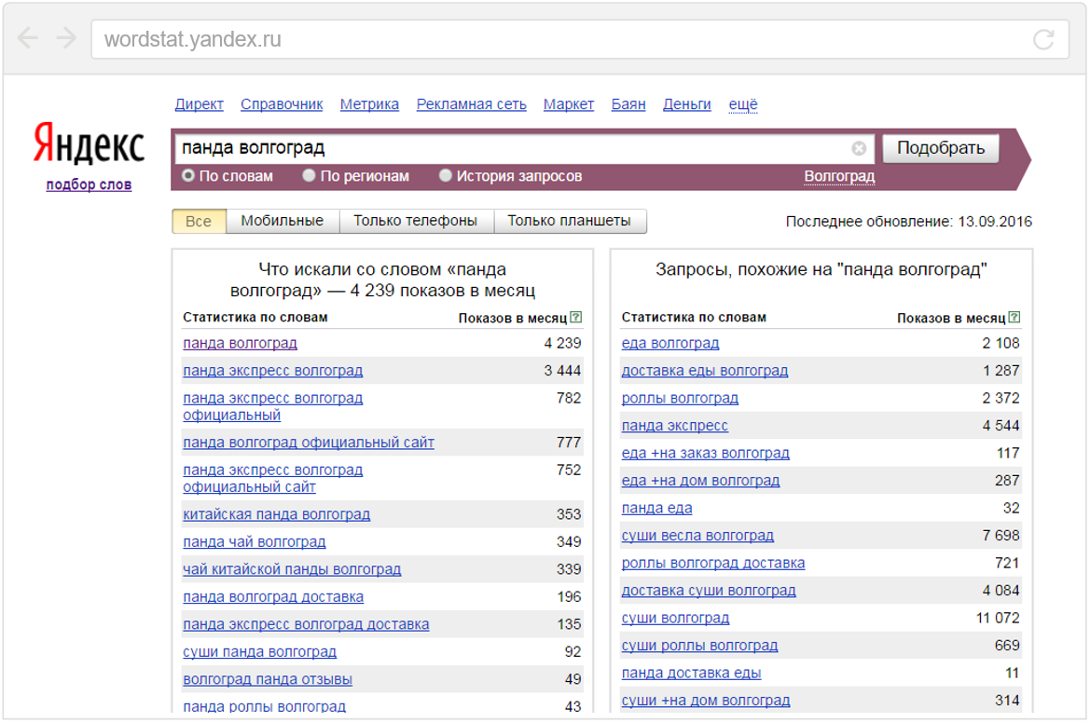The height and width of the screenshot is (723, 1090).
Task: Open Баян in the top menu
Action: 628,104
